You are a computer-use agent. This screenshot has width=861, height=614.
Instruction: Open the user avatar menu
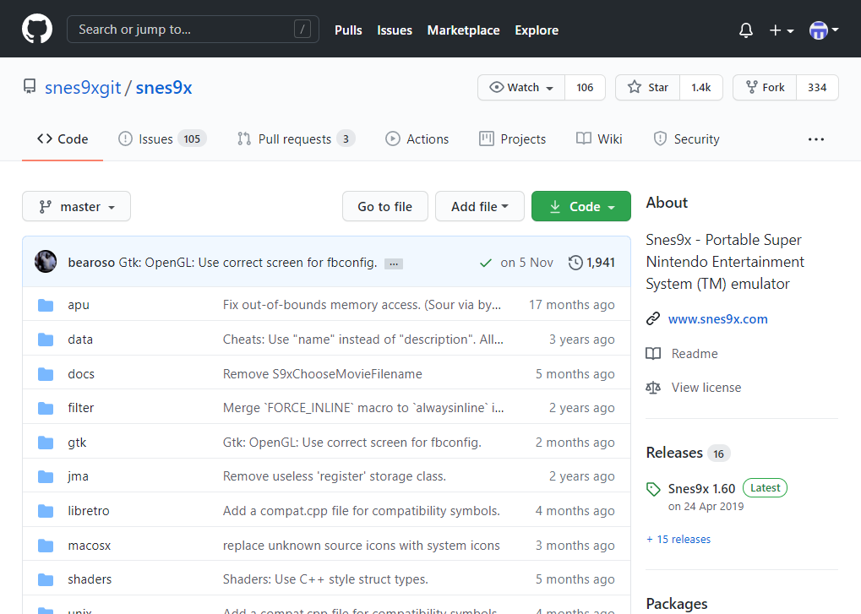point(824,30)
